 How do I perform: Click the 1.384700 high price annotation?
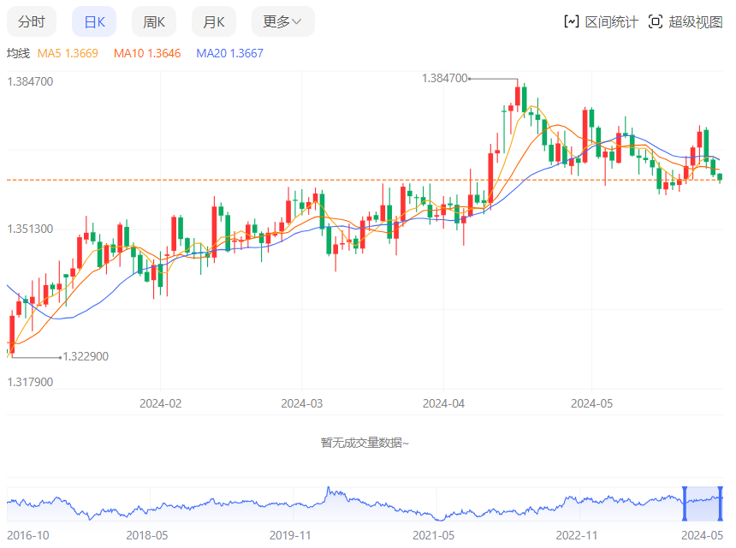pos(444,78)
